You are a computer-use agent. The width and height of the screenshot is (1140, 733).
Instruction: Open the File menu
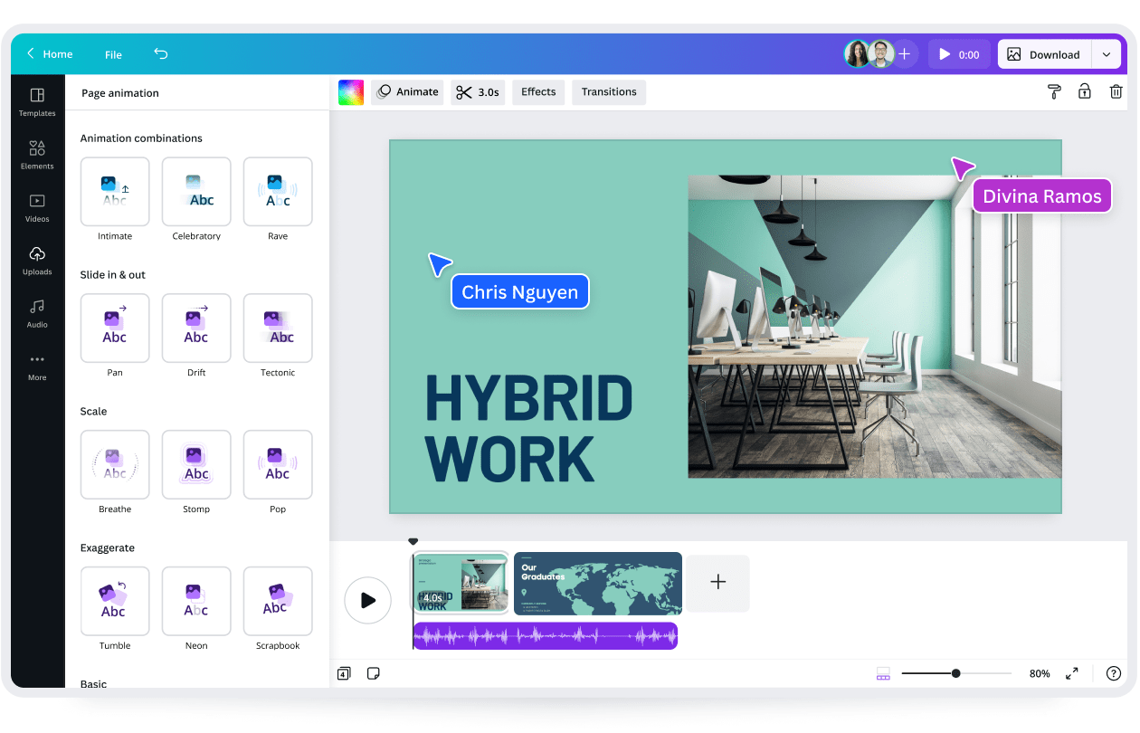point(113,54)
